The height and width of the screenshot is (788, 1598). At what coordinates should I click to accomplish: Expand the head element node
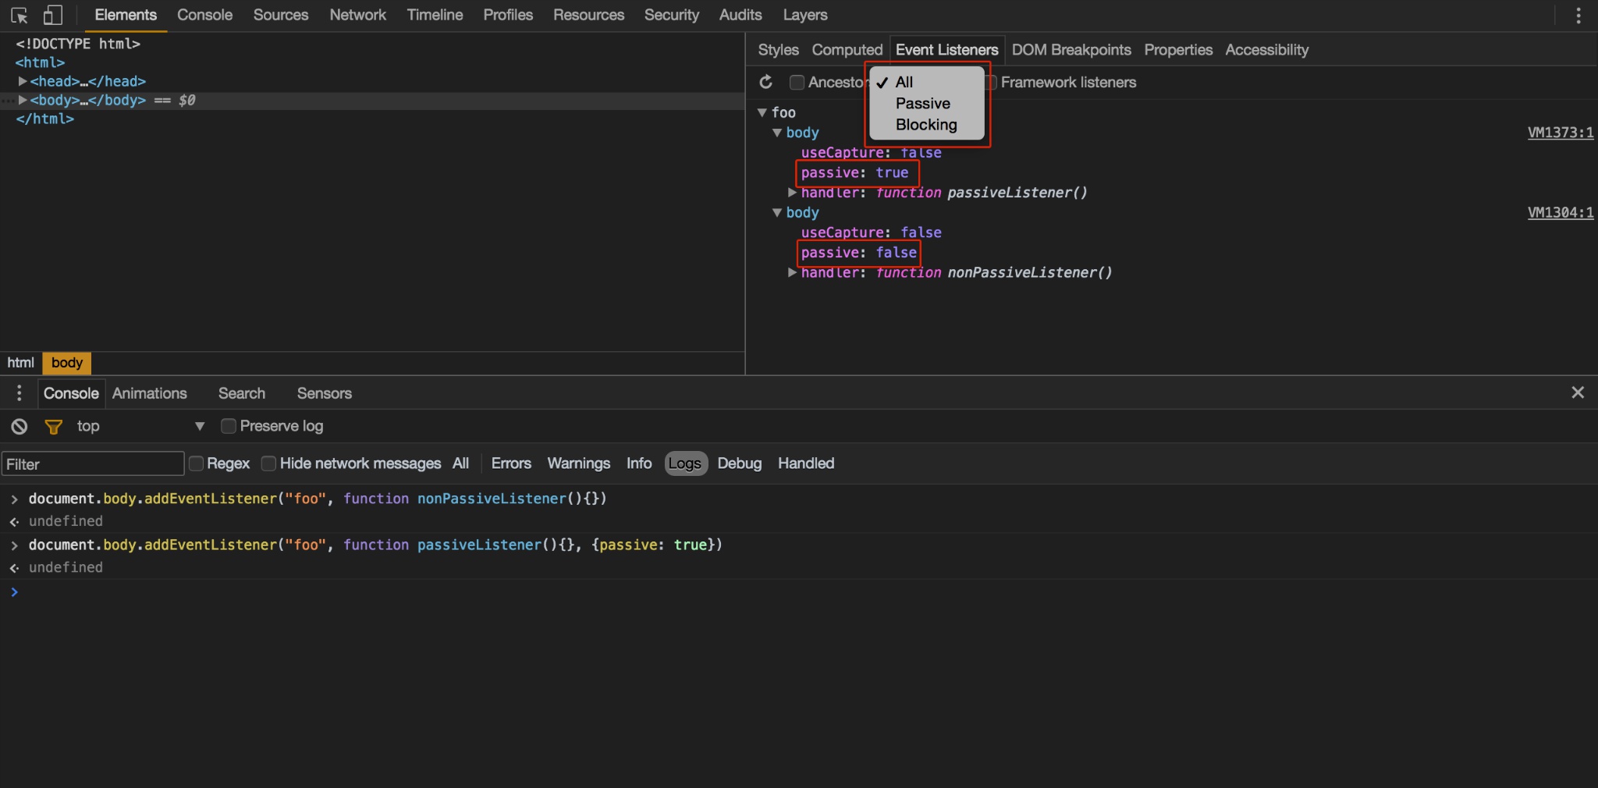tap(23, 81)
